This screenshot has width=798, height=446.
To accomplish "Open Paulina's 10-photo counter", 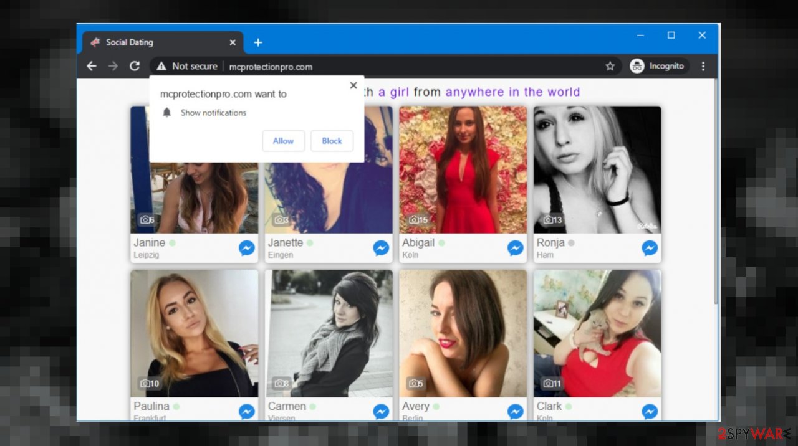I will tap(150, 383).
